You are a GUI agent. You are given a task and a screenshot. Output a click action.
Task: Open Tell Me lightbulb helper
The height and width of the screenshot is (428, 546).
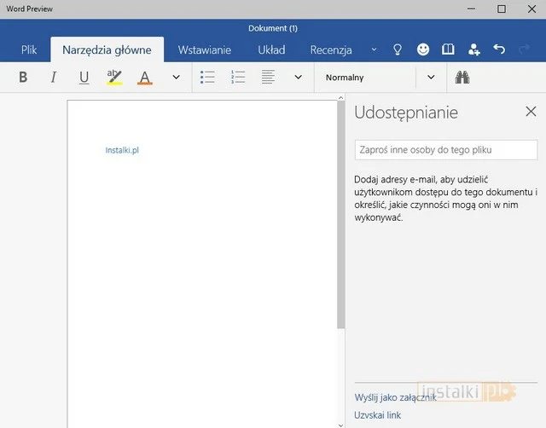point(398,49)
